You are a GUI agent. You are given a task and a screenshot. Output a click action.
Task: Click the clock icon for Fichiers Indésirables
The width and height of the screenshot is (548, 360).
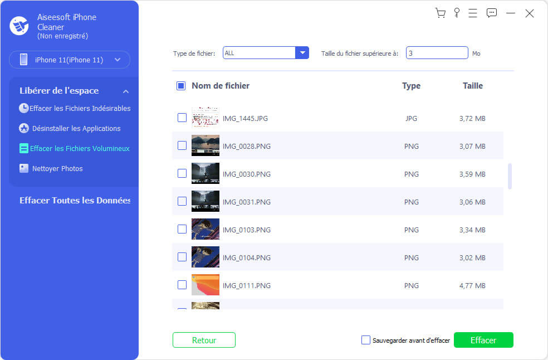coord(23,108)
